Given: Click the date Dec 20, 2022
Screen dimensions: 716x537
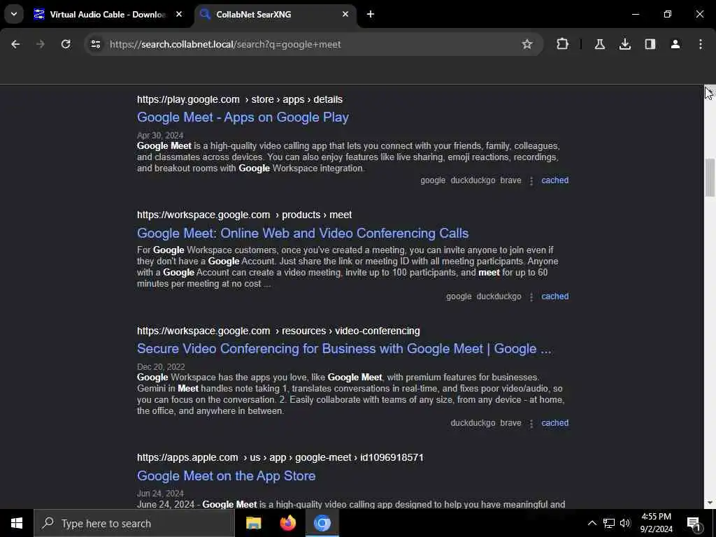Looking at the screenshot, I should (x=161, y=367).
